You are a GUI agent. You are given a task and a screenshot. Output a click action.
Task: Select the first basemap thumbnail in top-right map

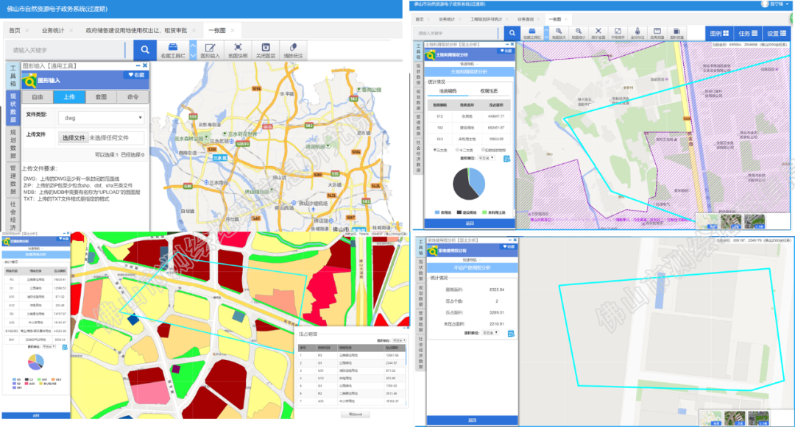(x=707, y=222)
